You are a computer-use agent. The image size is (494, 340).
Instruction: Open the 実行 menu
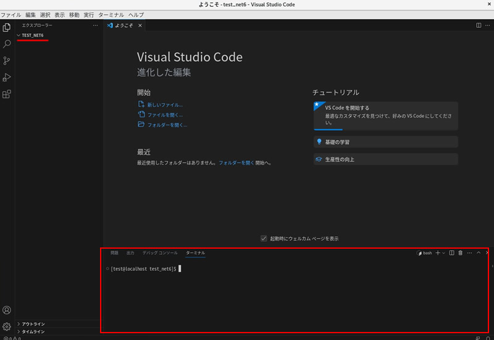89,15
